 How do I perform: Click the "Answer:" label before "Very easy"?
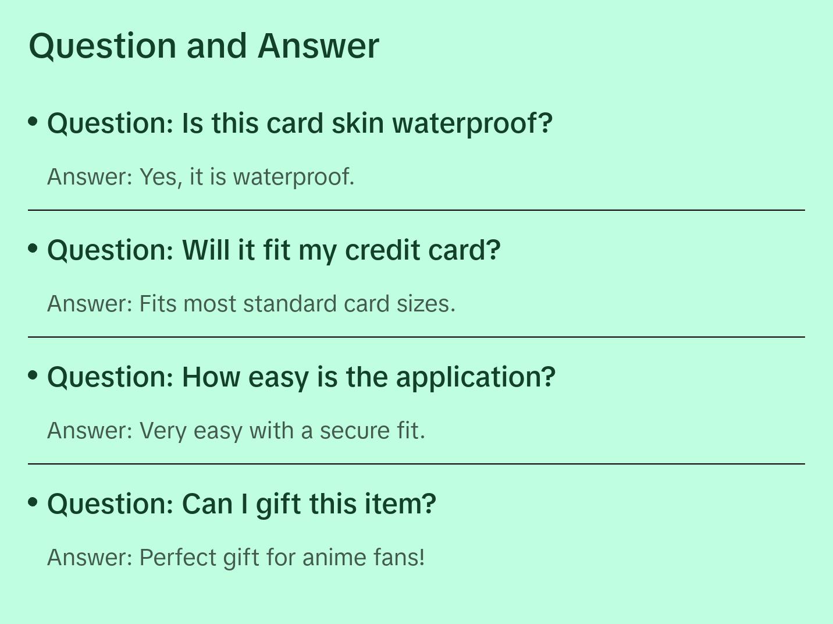tap(90, 431)
